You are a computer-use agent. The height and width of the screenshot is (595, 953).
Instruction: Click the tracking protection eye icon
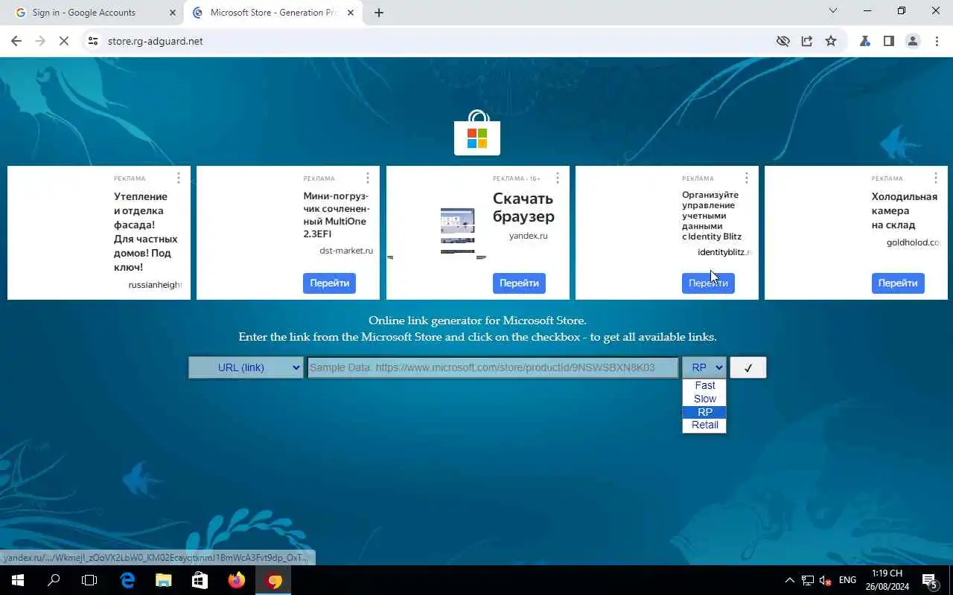[x=783, y=41]
